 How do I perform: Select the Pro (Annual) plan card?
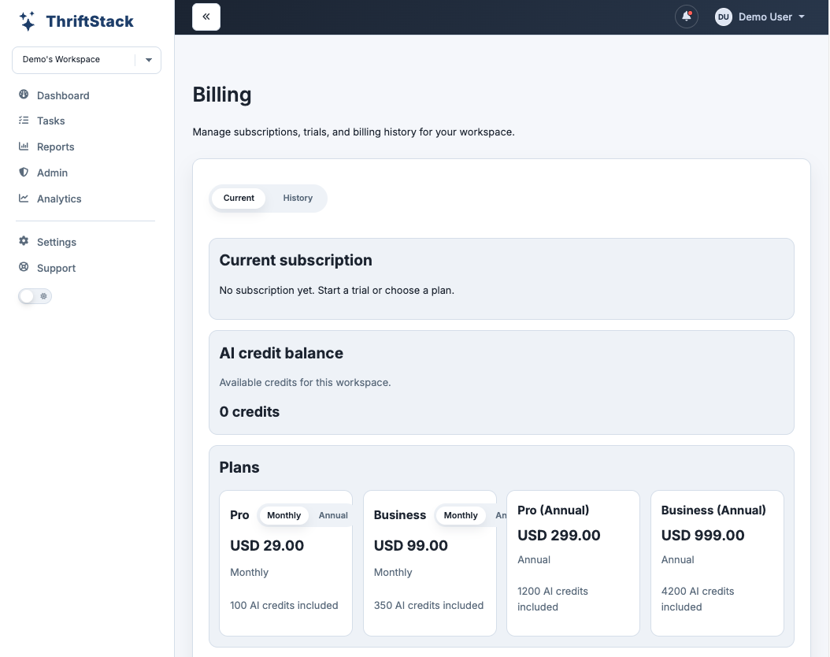pyautogui.click(x=572, y=562)
